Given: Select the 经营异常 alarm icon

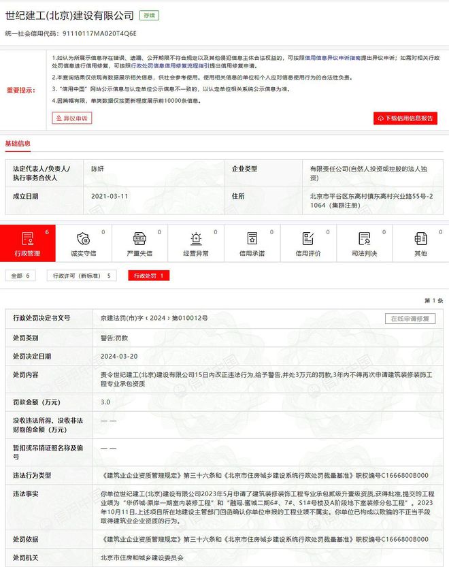Looking at the screenshot, I should click(x=196, y=239).
